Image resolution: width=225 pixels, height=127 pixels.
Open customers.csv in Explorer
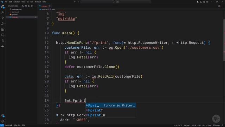click(x=17, y=10)
